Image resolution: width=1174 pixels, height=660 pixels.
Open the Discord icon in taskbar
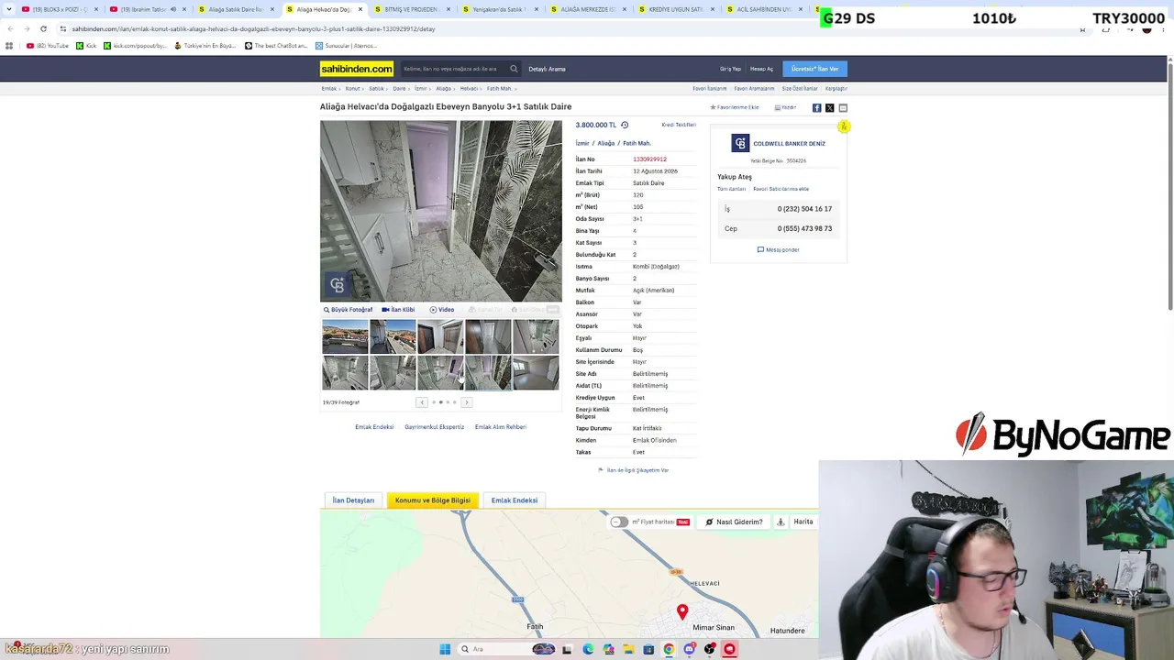(x=689, y=649)
